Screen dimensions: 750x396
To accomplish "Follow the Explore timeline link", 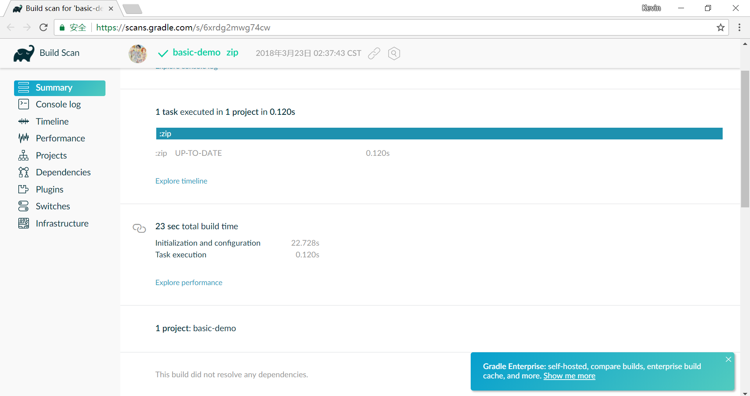I will point(181,181).
